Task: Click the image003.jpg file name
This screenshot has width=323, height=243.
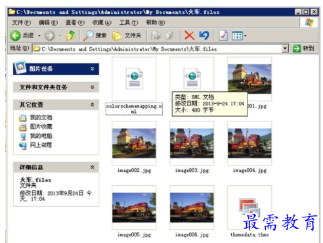Action: point(192,170)
